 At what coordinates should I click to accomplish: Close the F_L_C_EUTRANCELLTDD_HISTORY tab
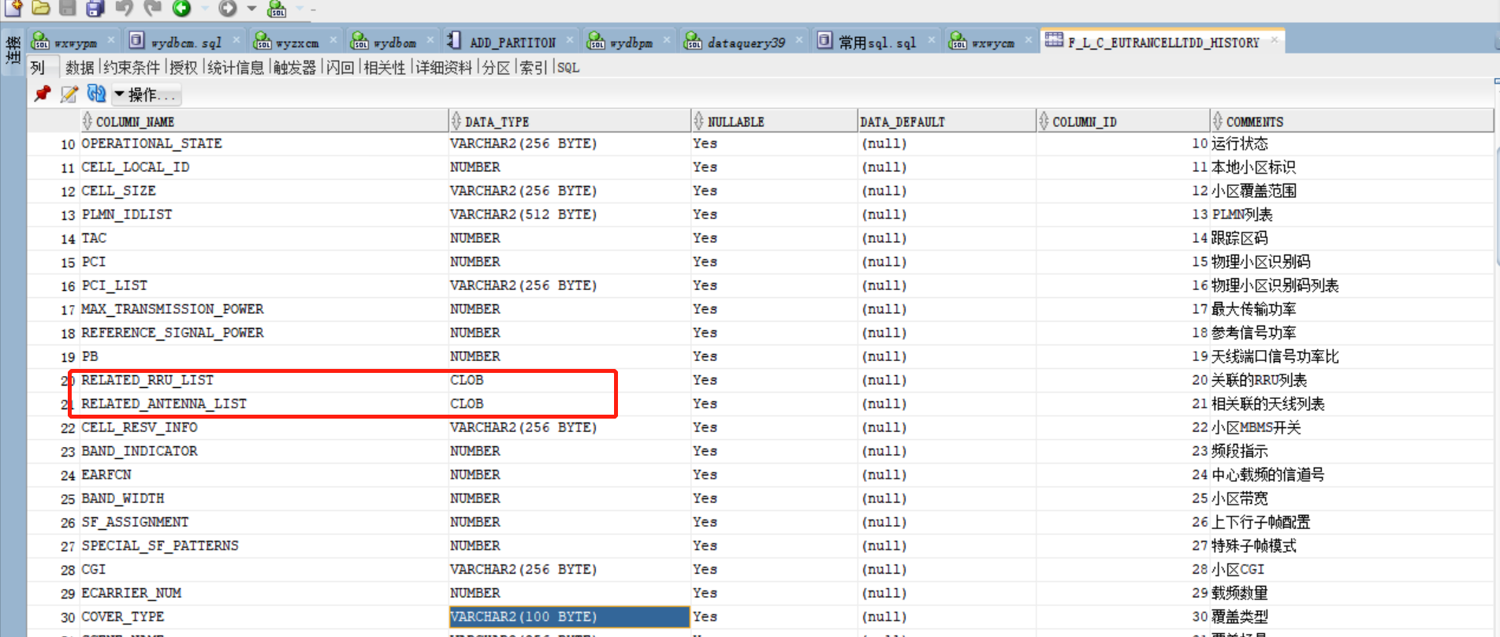(x=1275, y=39)
